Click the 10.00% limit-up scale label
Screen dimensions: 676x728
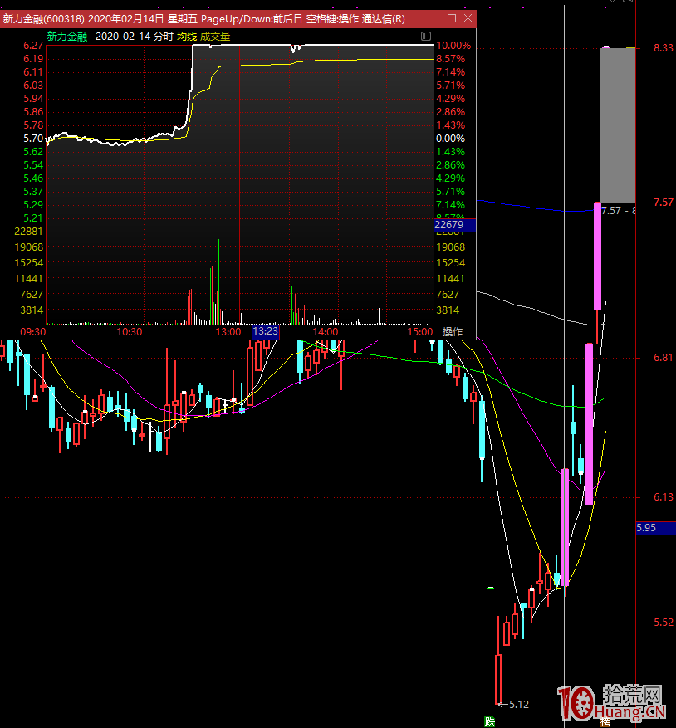453,46
